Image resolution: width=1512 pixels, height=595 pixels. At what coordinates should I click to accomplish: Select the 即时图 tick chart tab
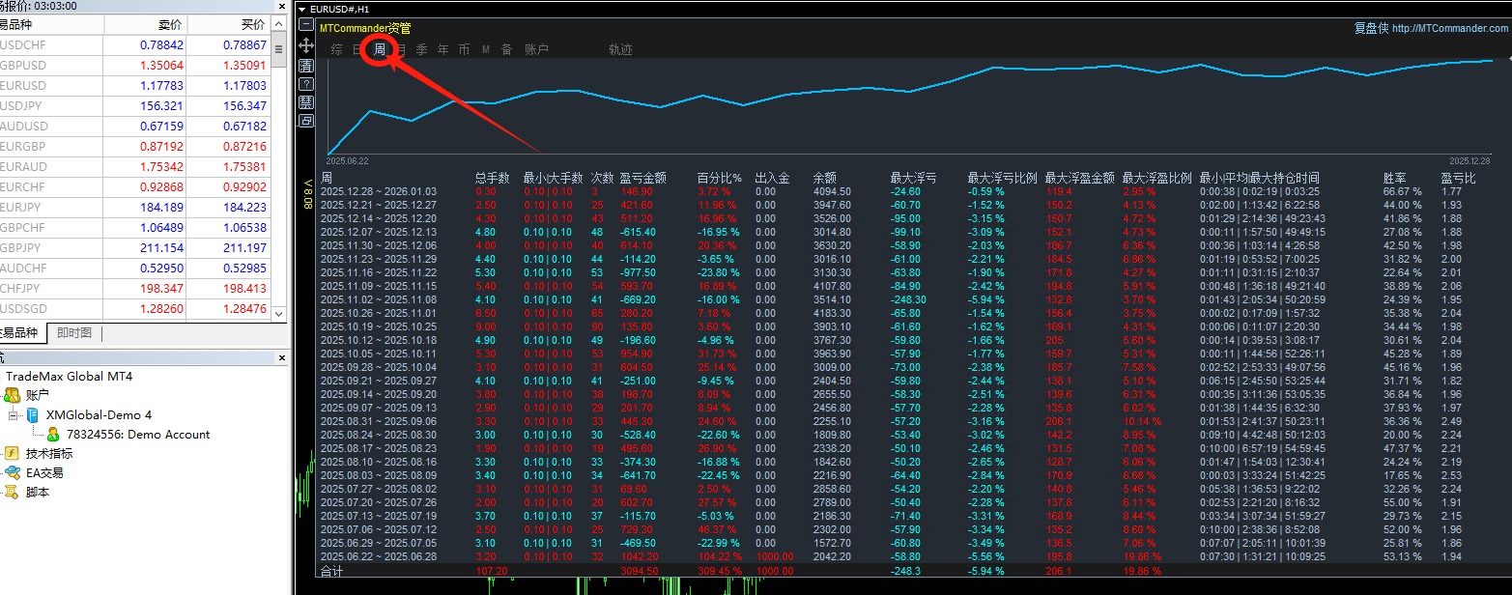[74, 333]
